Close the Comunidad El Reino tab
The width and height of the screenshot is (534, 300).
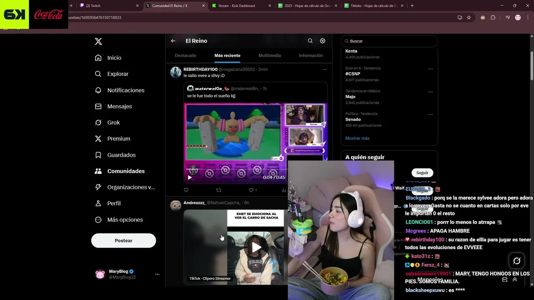point(204,6)
